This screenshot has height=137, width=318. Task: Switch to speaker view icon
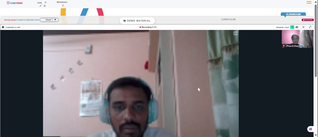point(292,27)
